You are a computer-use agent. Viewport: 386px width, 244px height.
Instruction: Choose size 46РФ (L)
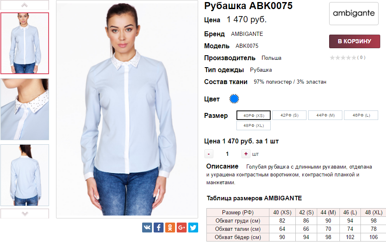click(361, 115)
